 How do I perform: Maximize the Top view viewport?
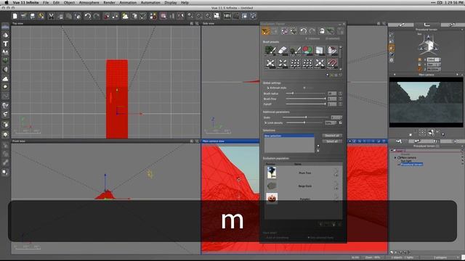197,23
